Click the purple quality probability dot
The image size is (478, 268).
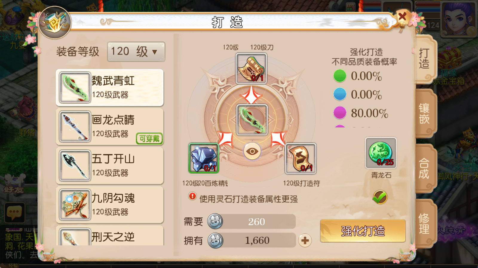(340, 113)
